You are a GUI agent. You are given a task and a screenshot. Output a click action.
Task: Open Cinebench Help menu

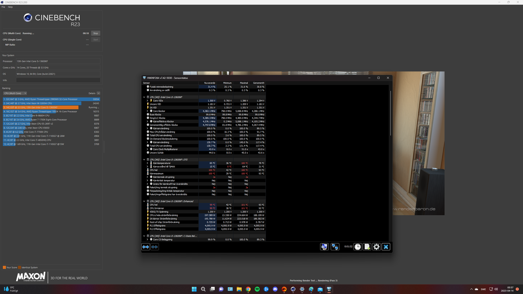click(11, 7)
